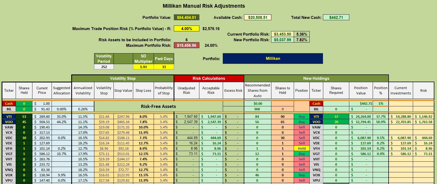The image size is (437, 184).
Task: Select VOO position value 32,794.45
Action: tap(361, 122)
